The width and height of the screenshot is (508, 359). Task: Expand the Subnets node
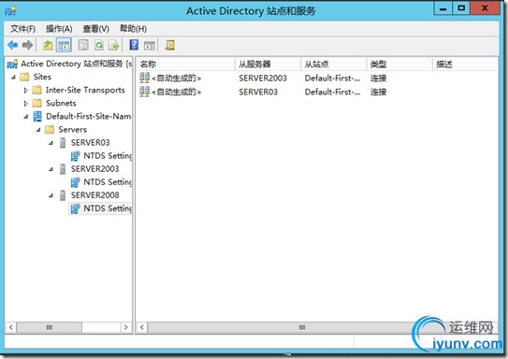[x=26, y=104]
